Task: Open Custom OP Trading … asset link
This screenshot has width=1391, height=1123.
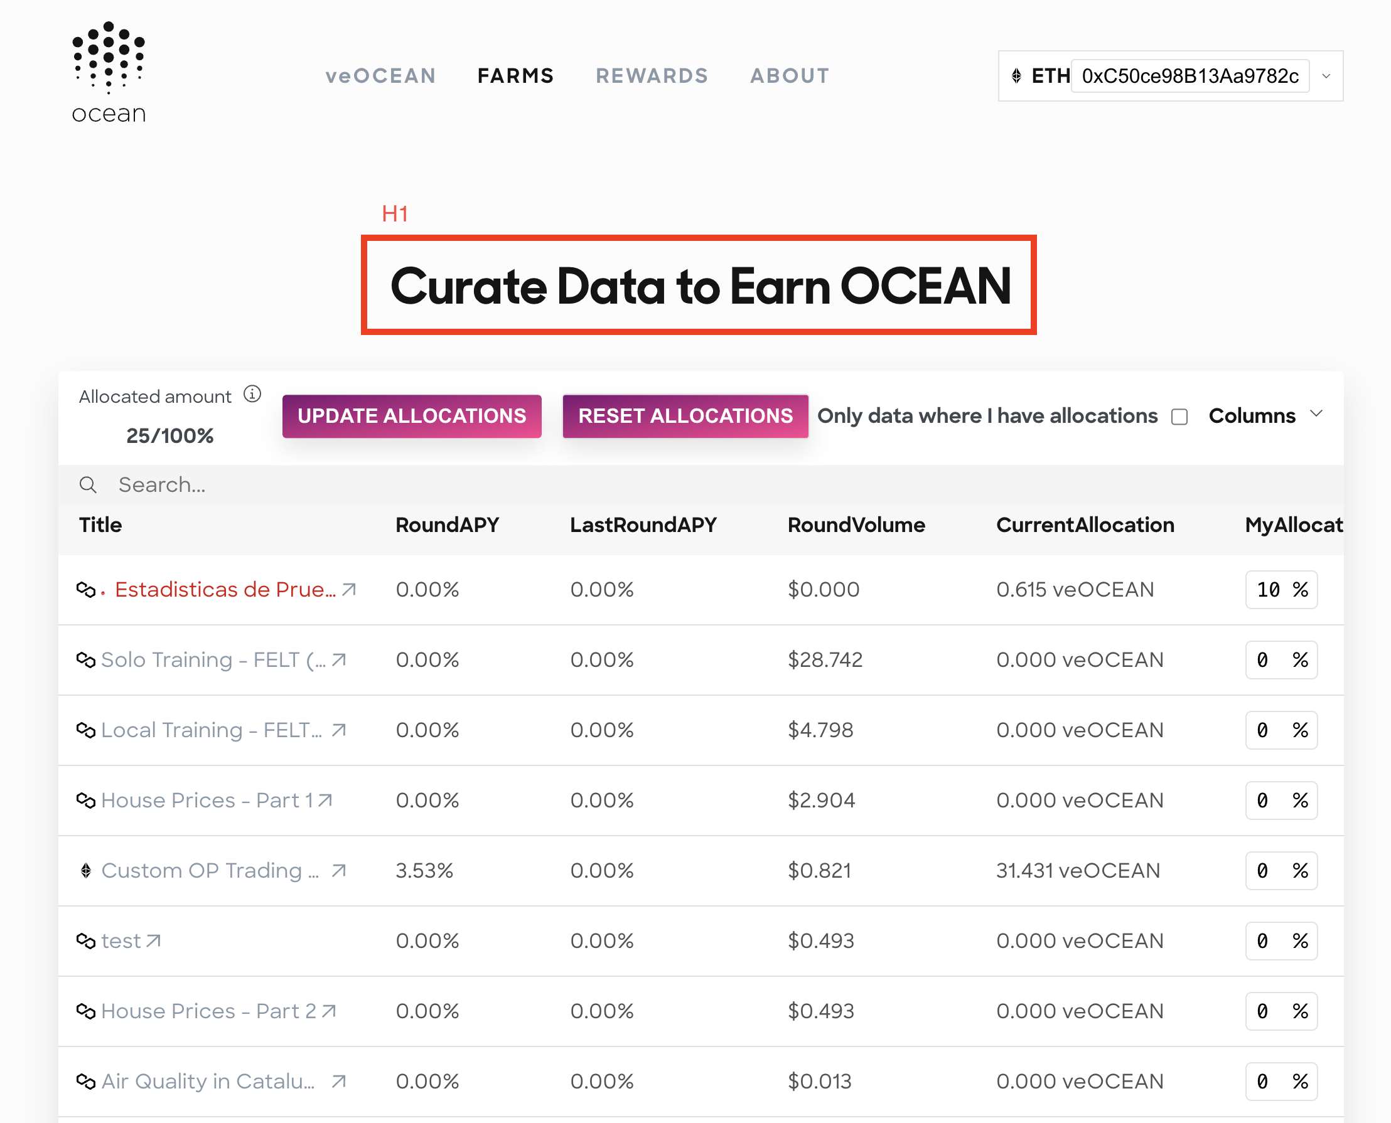Action: point(210,871)
